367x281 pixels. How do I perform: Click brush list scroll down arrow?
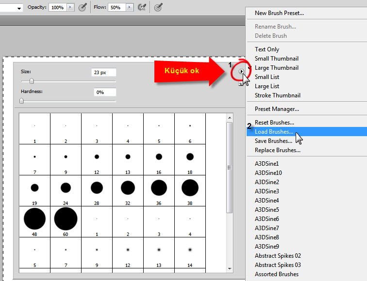tap(230, 269)
